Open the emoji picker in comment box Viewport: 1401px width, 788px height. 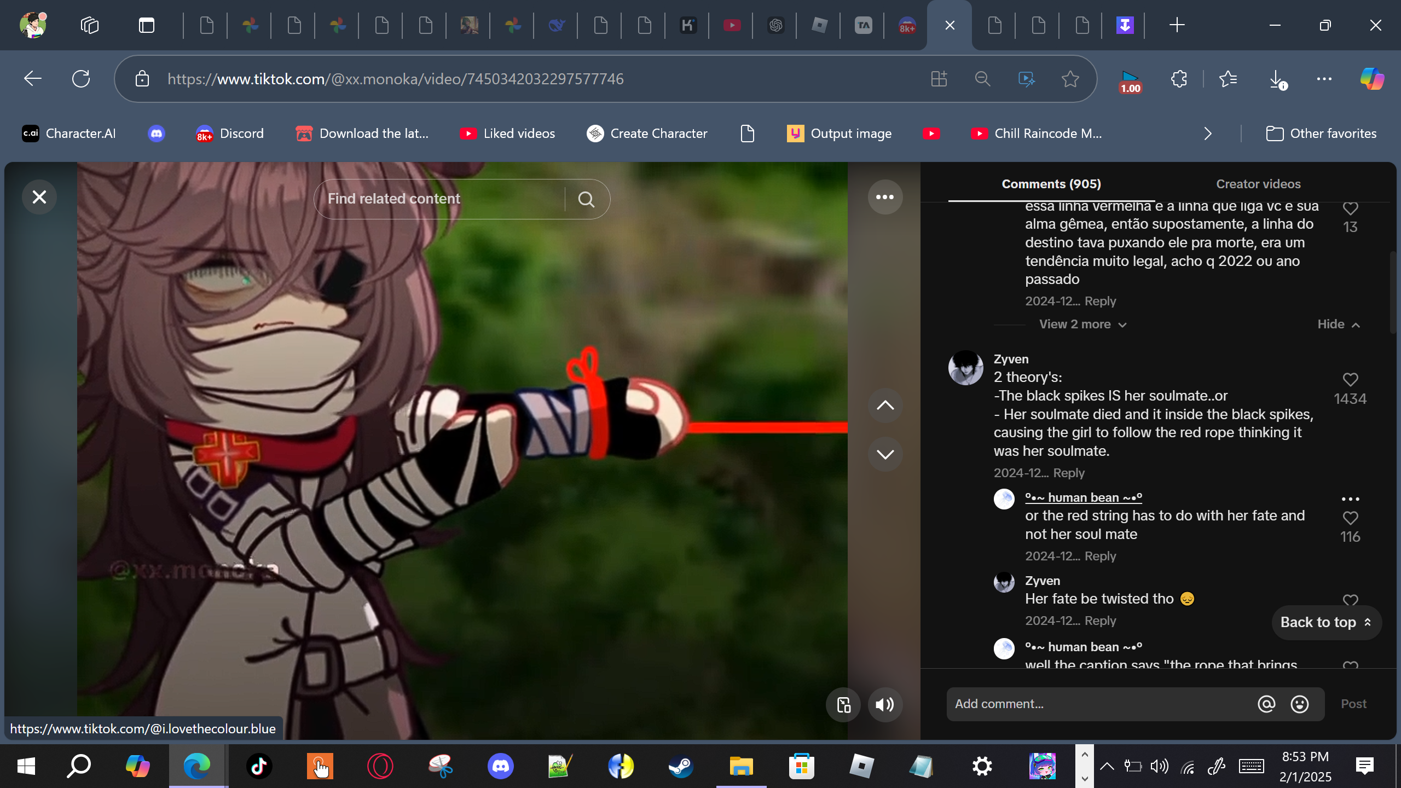click(x=1300, y=704)
